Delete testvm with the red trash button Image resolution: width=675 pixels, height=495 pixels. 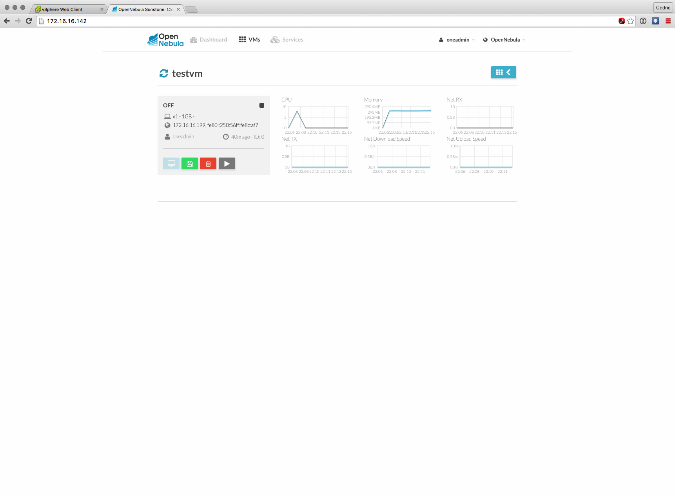pos(208,163)
